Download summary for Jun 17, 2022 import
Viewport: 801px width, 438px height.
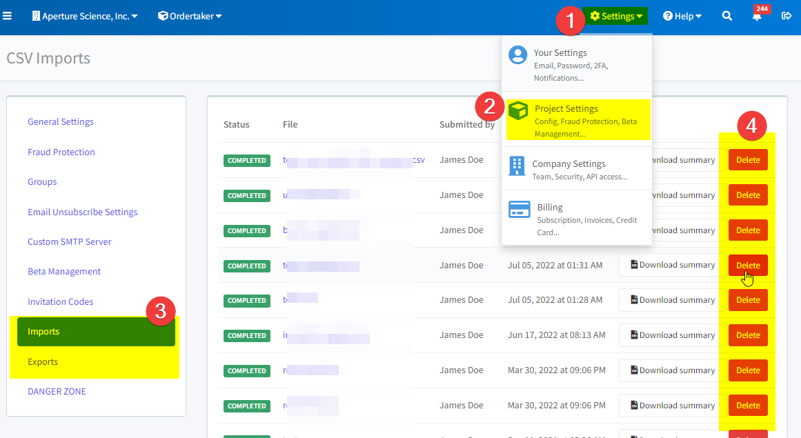coord(672,335)
